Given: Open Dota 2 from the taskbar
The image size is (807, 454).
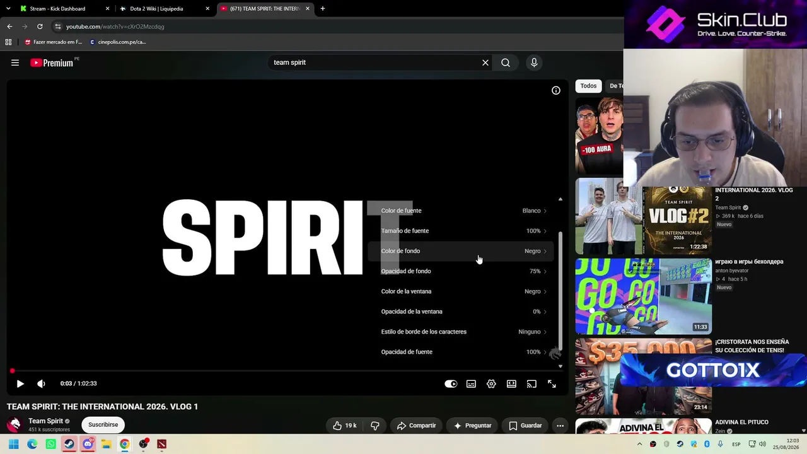Looking at the screenshot, I should pyautogui.click(x=161, y=444).
